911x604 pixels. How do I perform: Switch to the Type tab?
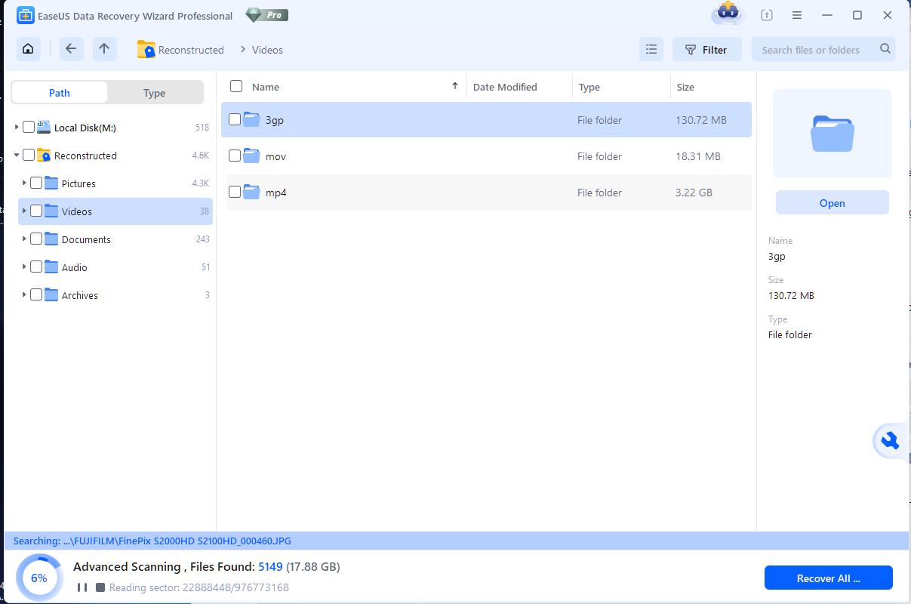(155, 93)
